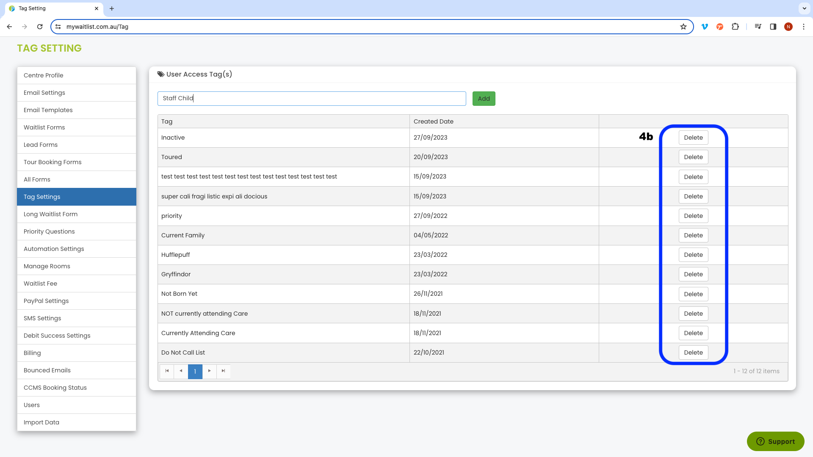Open Bounced Emails
813x457 pixels.
(x=77, y=370)
